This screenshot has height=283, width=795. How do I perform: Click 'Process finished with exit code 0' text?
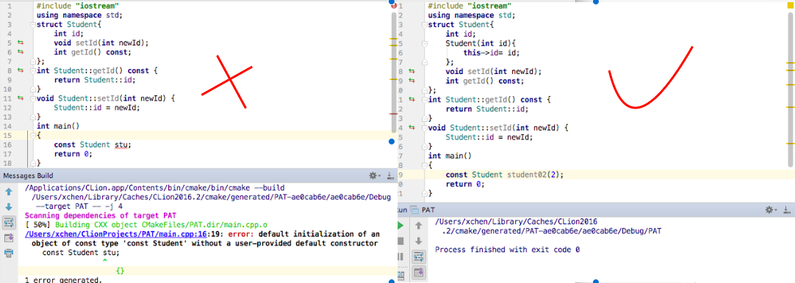[508, 249]
